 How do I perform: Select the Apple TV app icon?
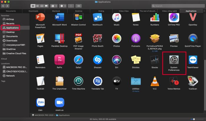tap(117, 81)
